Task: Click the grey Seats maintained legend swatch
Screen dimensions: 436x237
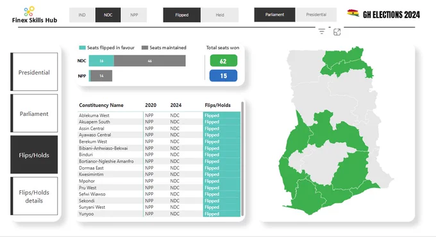Action: [145, 48]
